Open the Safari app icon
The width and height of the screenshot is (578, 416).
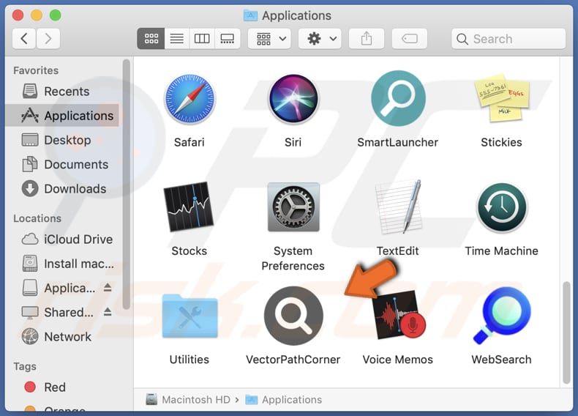(189, 100)
